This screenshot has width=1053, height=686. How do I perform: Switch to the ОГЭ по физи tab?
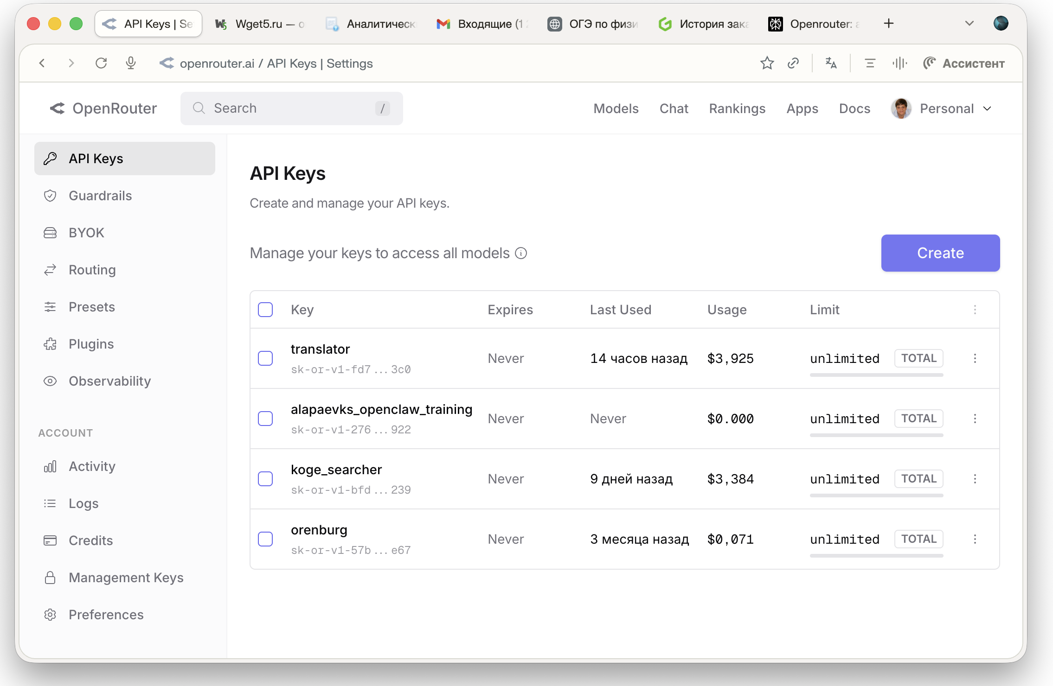pos(594,24)
